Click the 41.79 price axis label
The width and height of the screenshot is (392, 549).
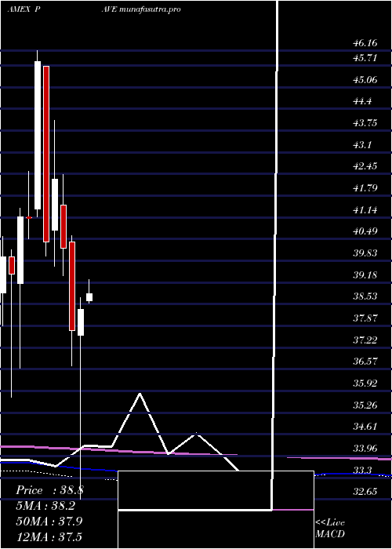tap(365, 189)
